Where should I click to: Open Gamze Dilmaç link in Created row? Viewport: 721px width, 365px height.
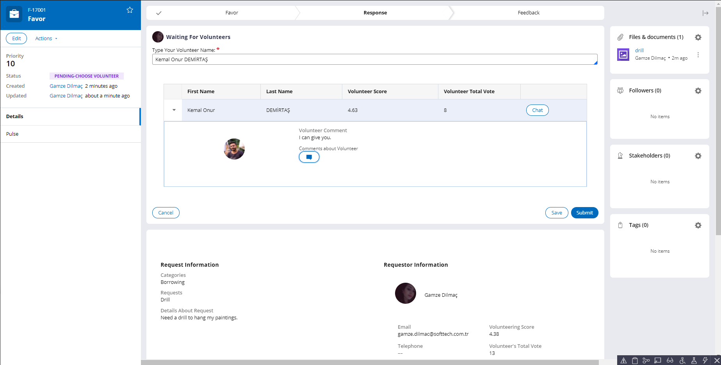tap(66, 86)
